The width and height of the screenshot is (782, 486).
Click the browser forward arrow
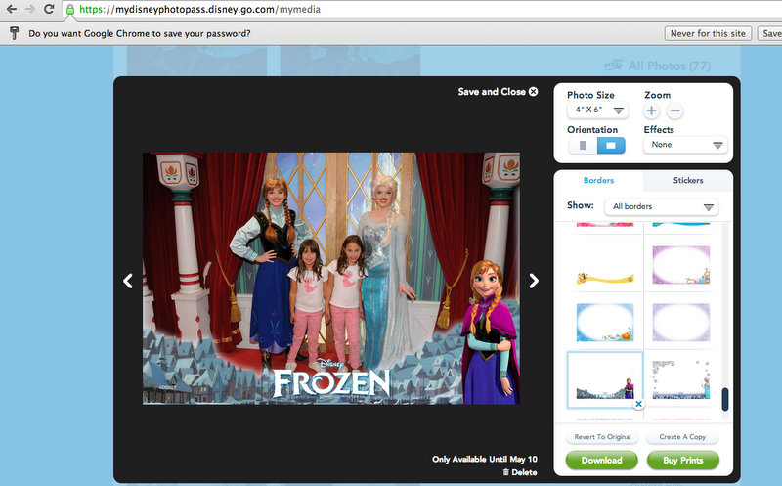coord(30,9)
